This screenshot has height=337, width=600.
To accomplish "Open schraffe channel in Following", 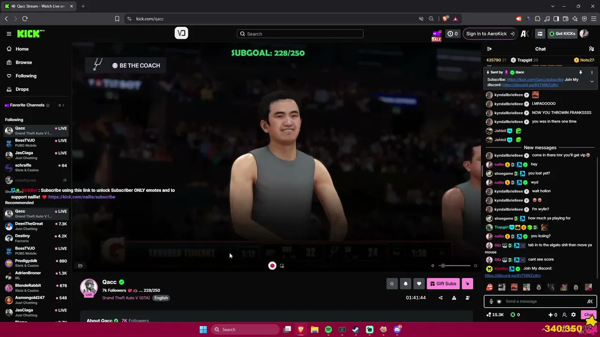I will (x=36, y=168).
